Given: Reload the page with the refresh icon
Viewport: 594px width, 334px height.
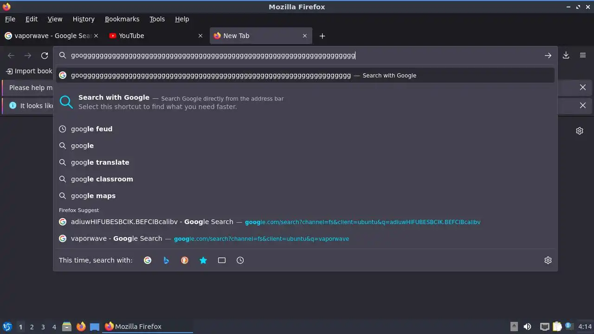Looking at the screenshot, I should pyautogui.click(x=45, y=56).
